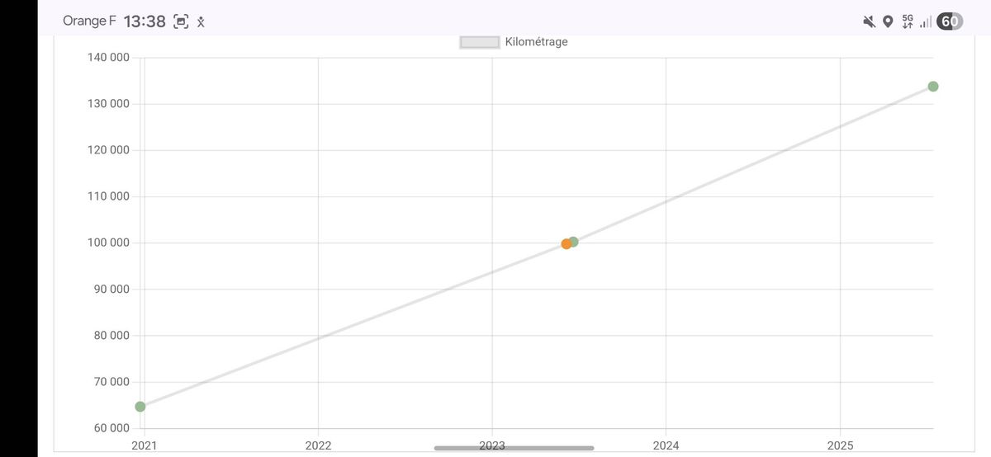Click the Kilométrage legend label
The height and width of the screenshot is (457, 991).
click(536, 42)
